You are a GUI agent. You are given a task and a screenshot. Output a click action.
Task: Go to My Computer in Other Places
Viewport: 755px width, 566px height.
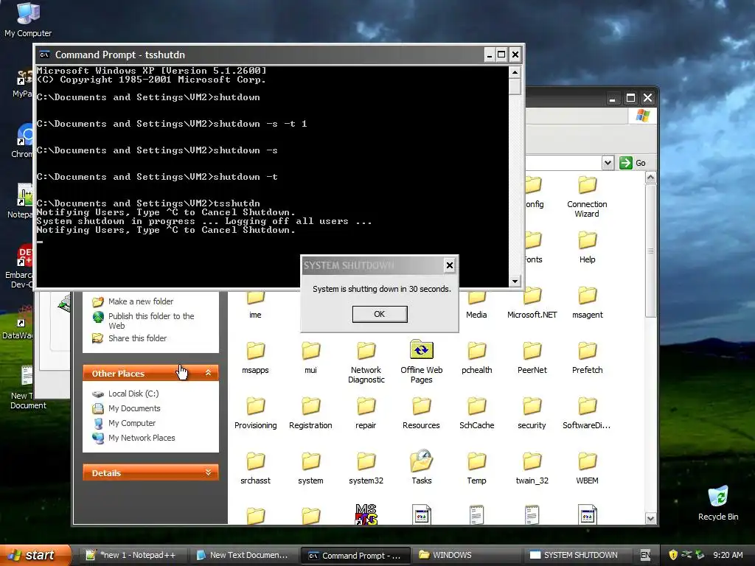[x=132, y=423]
